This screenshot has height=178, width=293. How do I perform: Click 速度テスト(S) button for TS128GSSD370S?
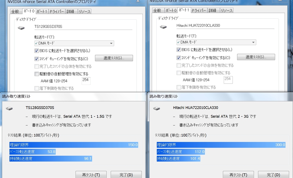pos(114,58)
